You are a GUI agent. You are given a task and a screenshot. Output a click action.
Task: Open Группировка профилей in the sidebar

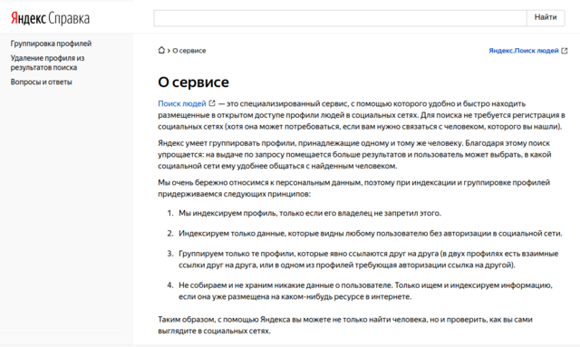(x=51, y=43)
